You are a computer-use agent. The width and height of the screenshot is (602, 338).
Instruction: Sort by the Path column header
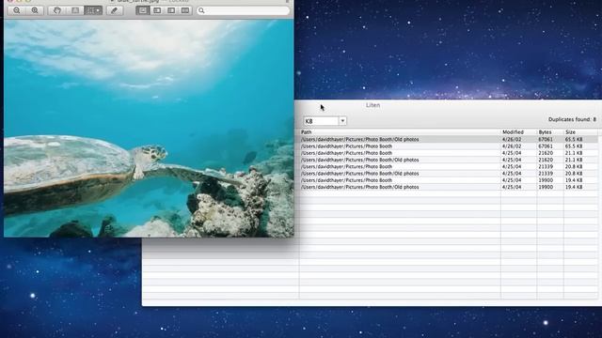(400, 131)
